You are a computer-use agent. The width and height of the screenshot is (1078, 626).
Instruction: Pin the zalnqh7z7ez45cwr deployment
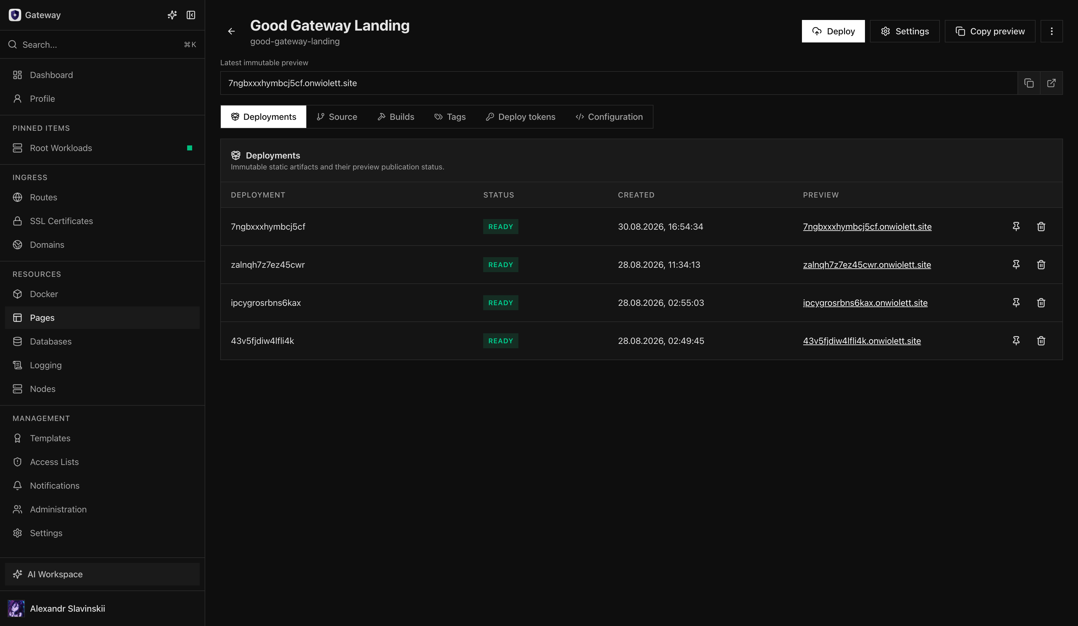pos(1016,264)
